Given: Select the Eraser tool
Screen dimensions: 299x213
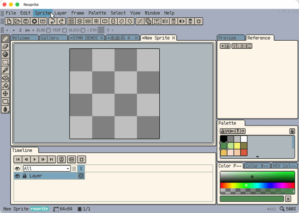Looking at the screenshot, I should [6, 46].
